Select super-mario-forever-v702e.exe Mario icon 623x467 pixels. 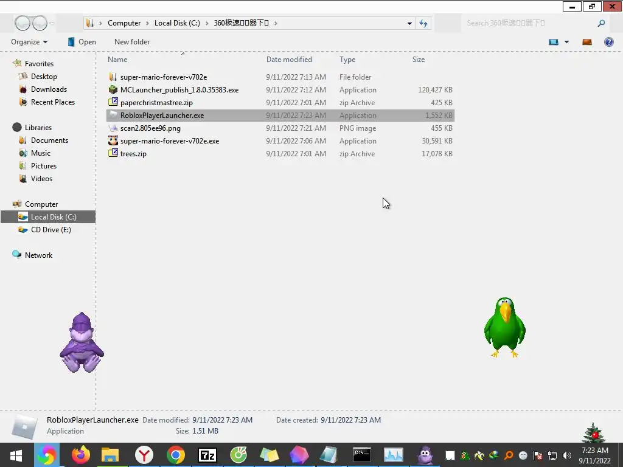[113, 140]
